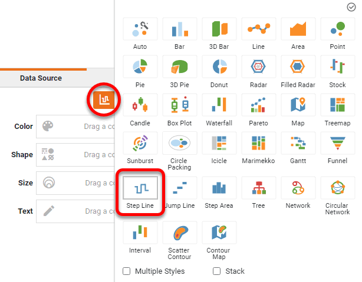
Task: Select the Donut chart type
Action: (x=219, y=68)
